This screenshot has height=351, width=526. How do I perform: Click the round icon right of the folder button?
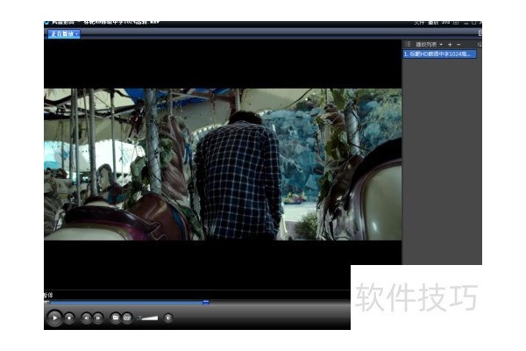tap(127, 318)
